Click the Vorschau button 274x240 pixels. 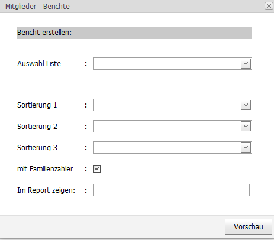point(249,227)
